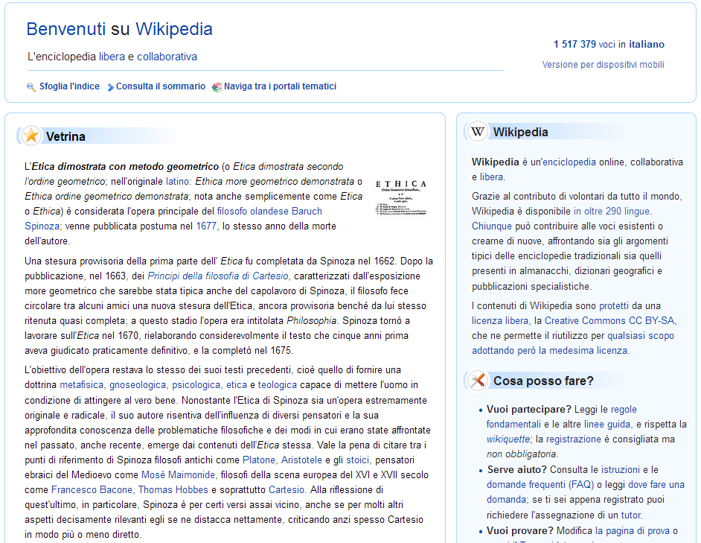
Task: Open the enciclopedia link in the Wikipedia box
Action: tap(569, 162)
